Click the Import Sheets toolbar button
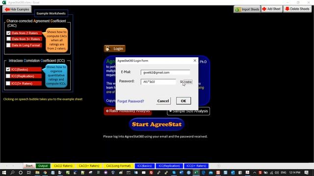The width and height of the screenshot is (314, 176). pyautogui.click(x=247, y=9)
